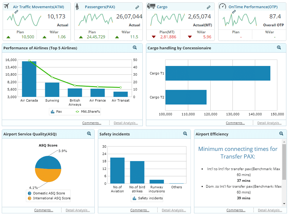The image size is (289, 216).
Task: Click zoom icon on Airport Service Quality panel
Action: (x=89, y=134)
